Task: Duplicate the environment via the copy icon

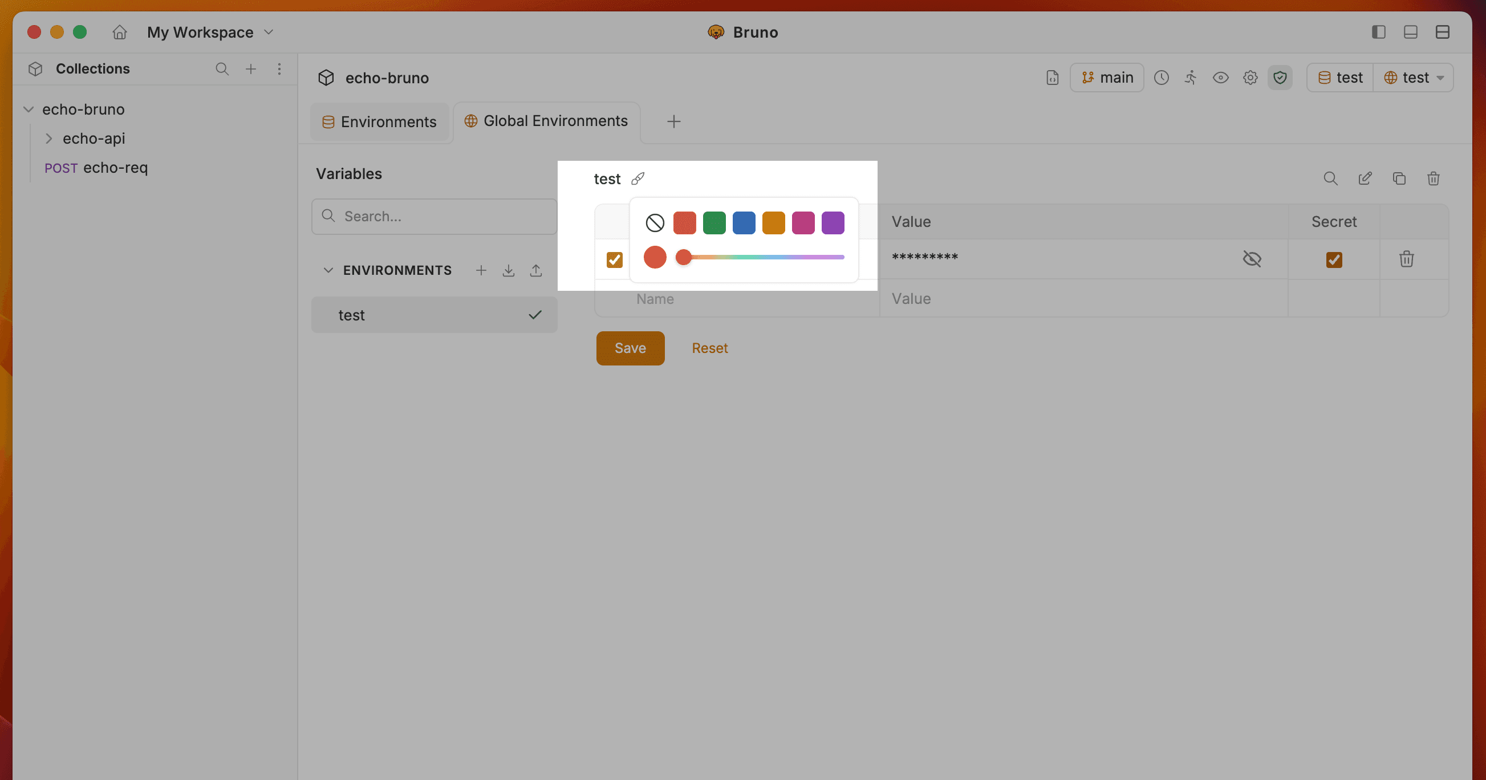Action: [x=1399, y=178]
